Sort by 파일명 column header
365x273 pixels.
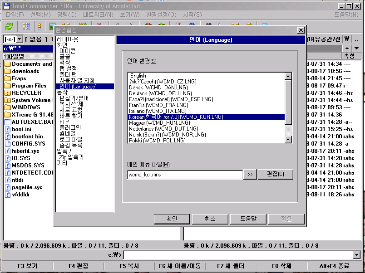tap(28, 56)
